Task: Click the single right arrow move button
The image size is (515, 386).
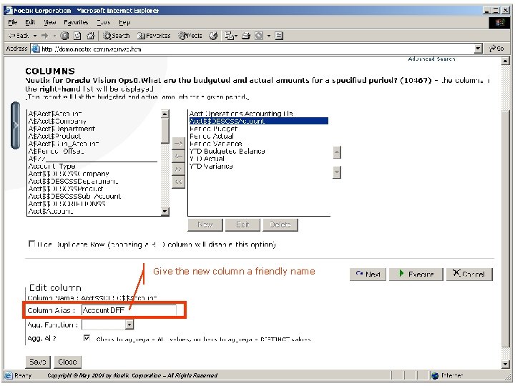Action: coord(178,144)
